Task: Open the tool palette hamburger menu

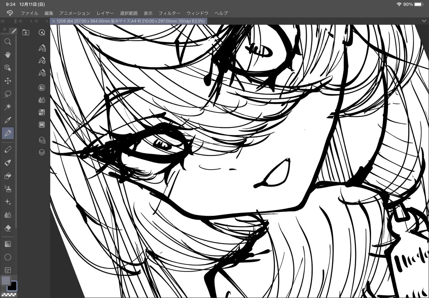Action: point(4,30)
